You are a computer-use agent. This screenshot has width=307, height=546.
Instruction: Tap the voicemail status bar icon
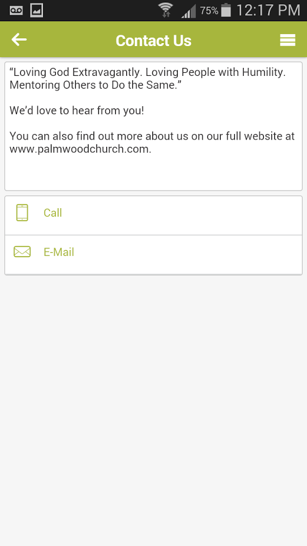[16, 10]
